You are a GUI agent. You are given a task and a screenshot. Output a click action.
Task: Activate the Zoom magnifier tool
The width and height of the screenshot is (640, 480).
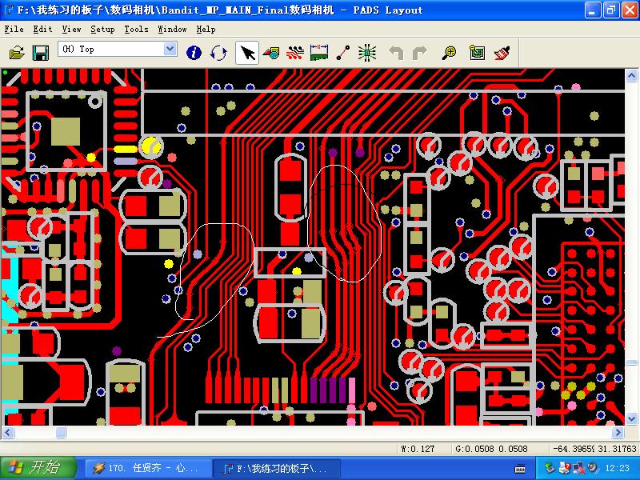tap(450, 53)
